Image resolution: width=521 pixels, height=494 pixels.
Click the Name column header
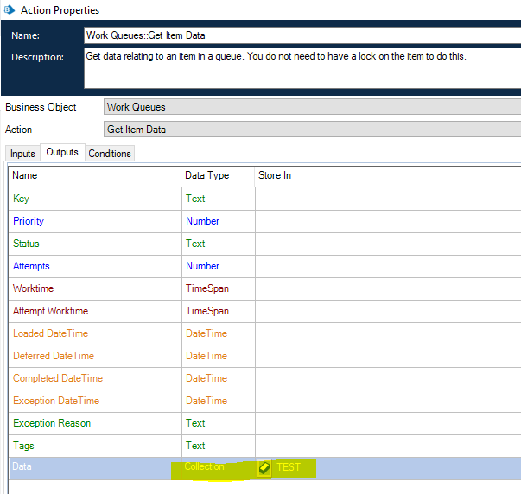coord(95,175)
